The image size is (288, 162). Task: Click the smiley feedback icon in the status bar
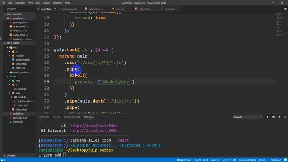coord(285,160)
